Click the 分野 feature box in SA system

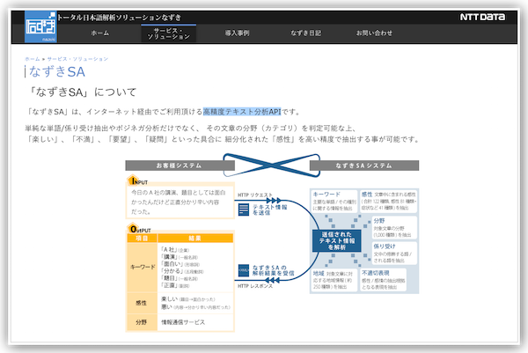(394, 227)
